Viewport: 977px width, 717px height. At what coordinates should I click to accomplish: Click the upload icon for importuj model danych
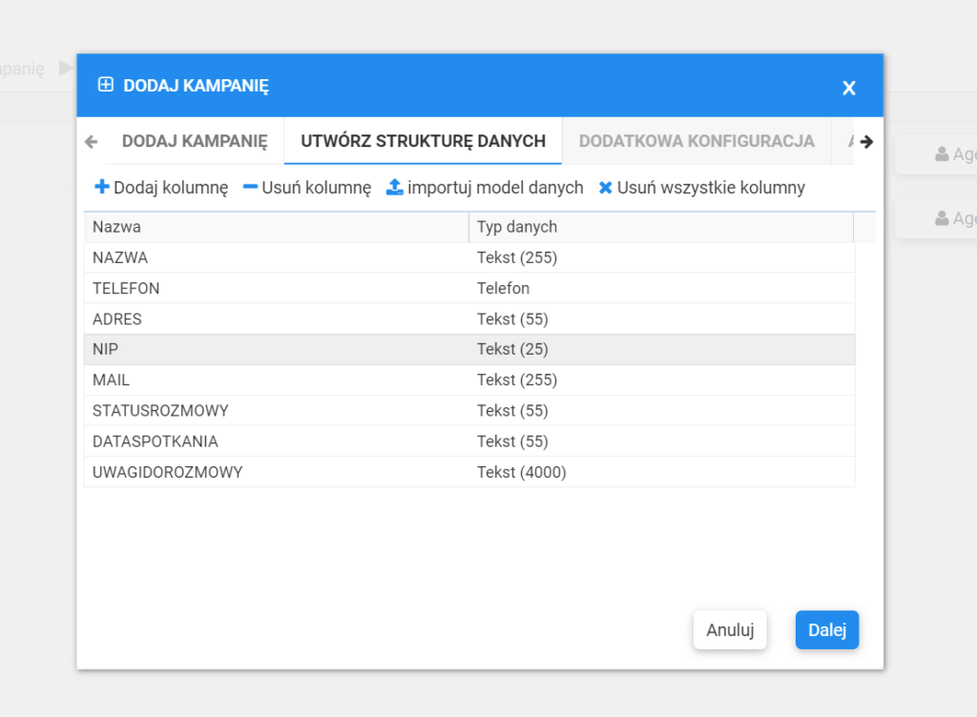pyautogui.click(x=395, y=188)
